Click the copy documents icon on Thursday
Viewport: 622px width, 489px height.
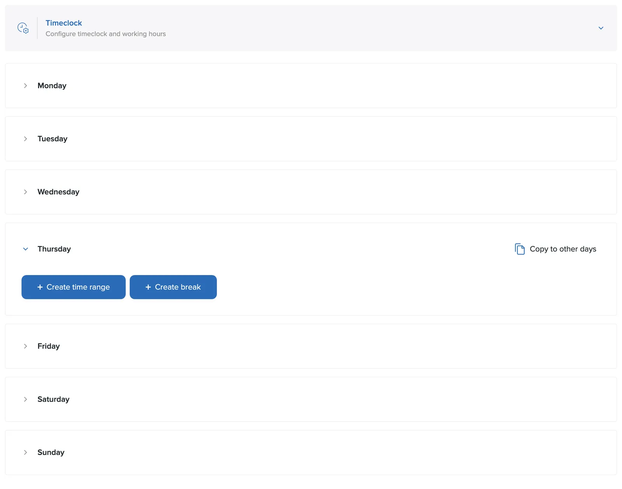(520, 249)
